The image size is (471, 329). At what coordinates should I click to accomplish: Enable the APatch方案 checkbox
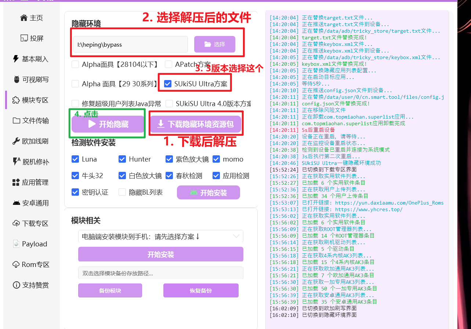tap(169, 64)
